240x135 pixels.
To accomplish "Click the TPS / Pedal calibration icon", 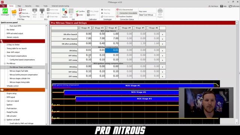I will click(x=88, y=11).
